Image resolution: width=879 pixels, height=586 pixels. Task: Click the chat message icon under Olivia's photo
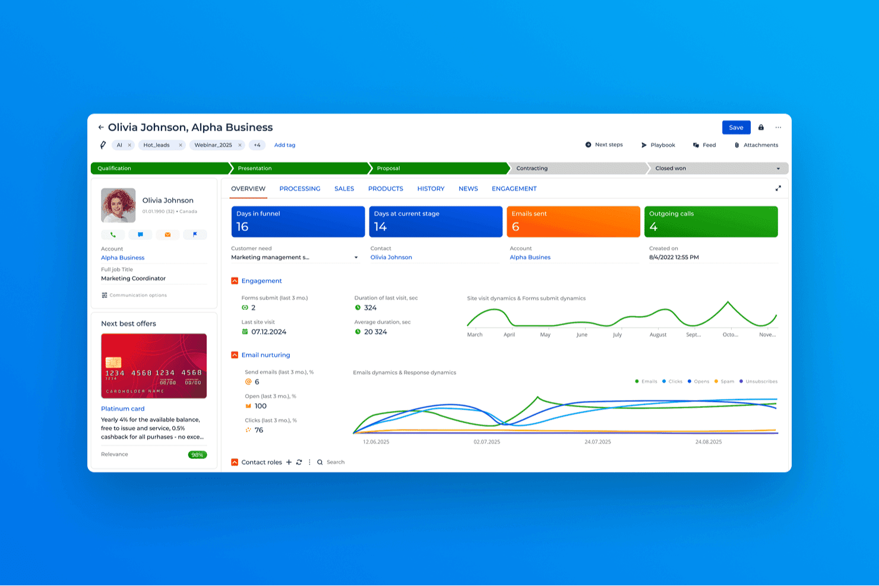[140, 235]
